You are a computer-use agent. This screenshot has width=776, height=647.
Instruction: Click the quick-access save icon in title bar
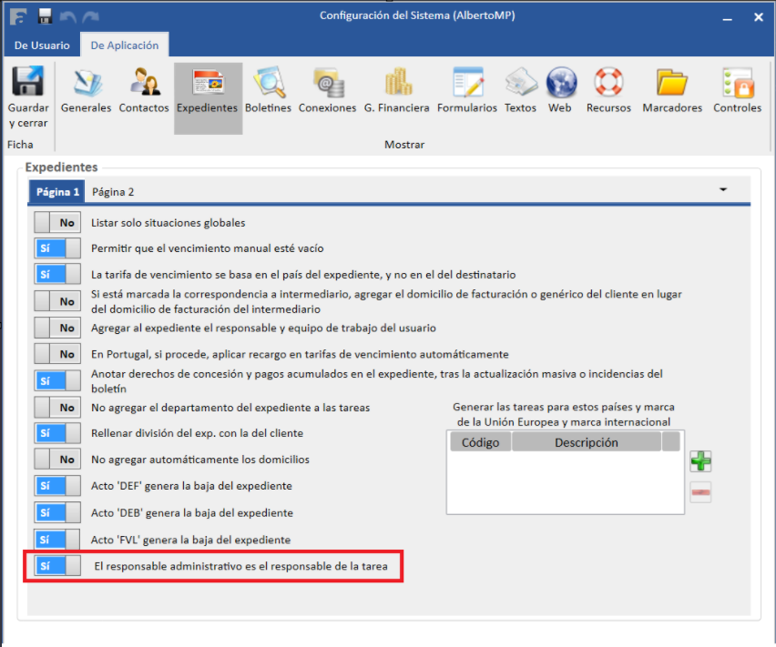(x=45, y=16)
